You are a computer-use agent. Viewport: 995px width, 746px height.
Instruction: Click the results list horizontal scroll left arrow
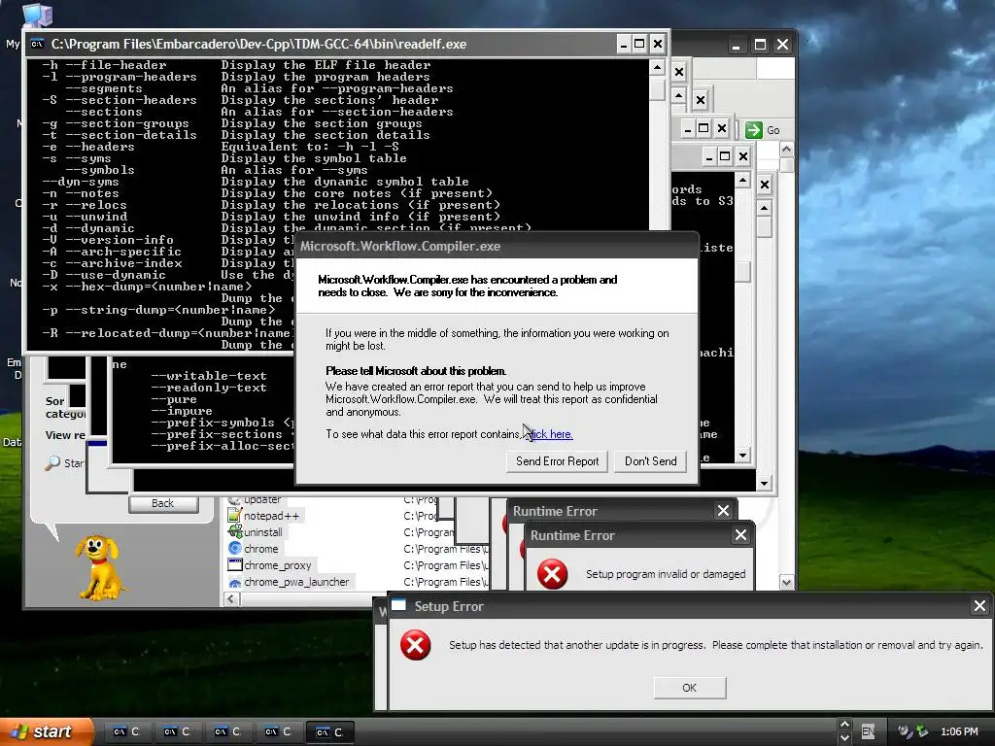pyautogui.click(x=230, y=598)
